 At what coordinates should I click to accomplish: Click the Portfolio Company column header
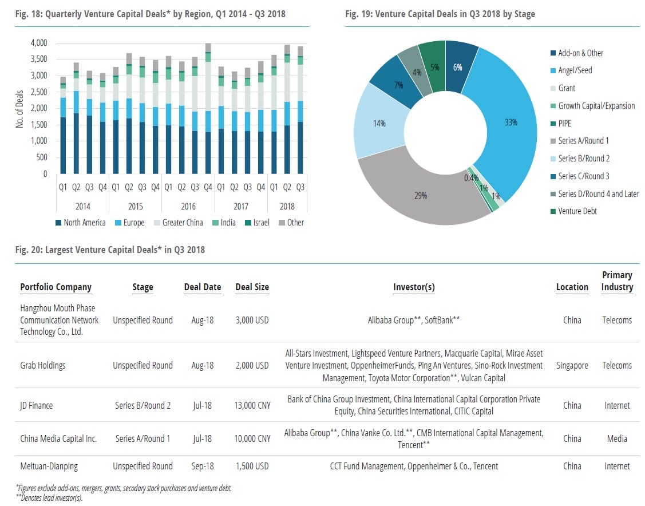click(56, 287)
